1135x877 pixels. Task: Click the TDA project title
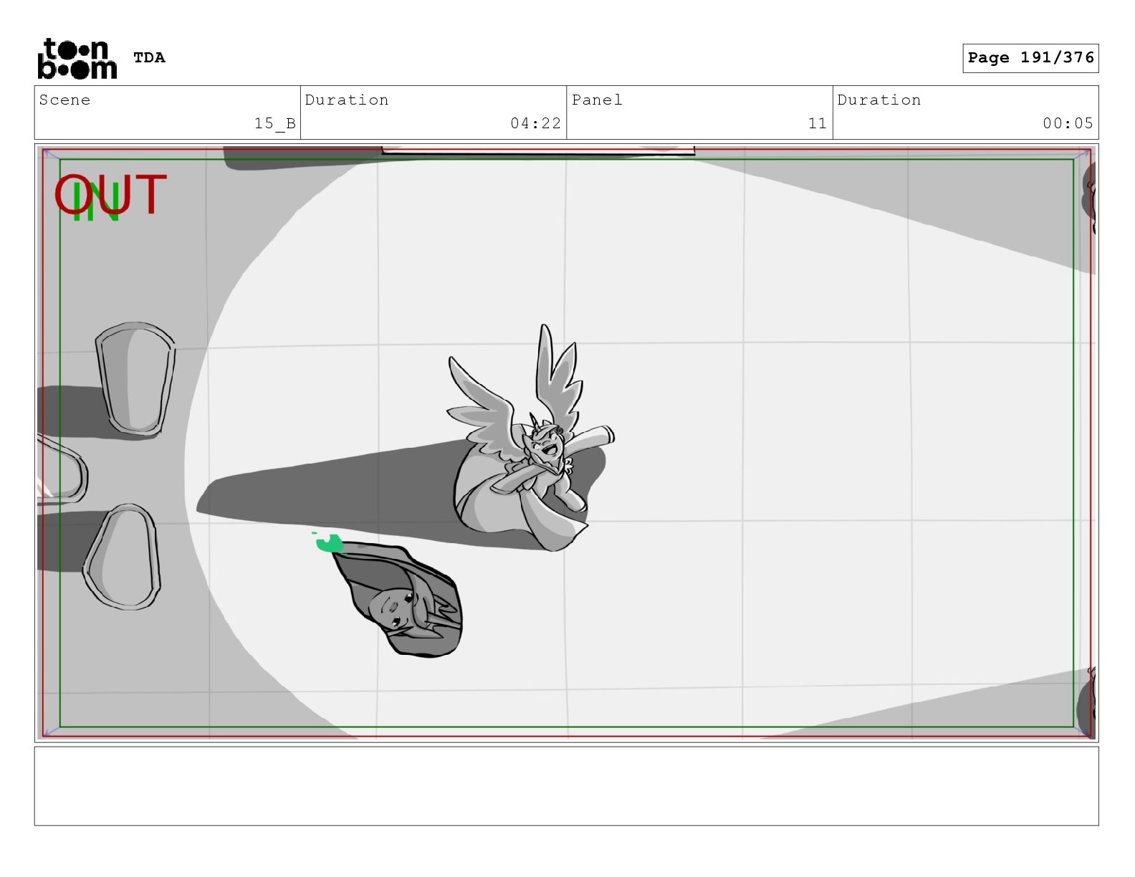point(149,57)
